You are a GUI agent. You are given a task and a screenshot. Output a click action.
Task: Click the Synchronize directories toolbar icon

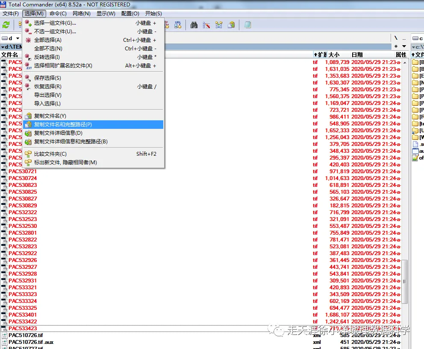point(219,25)
